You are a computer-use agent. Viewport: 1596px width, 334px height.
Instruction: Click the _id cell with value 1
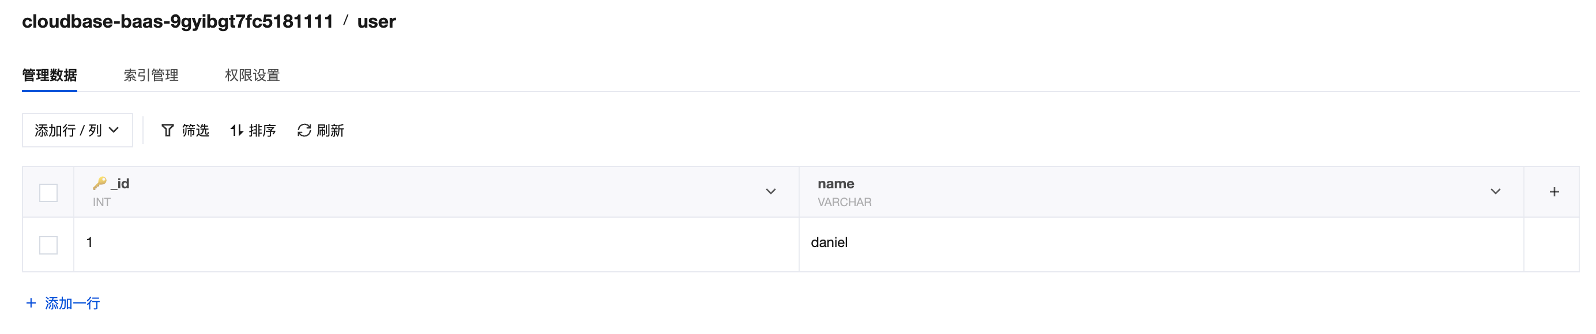coord(90,242)
